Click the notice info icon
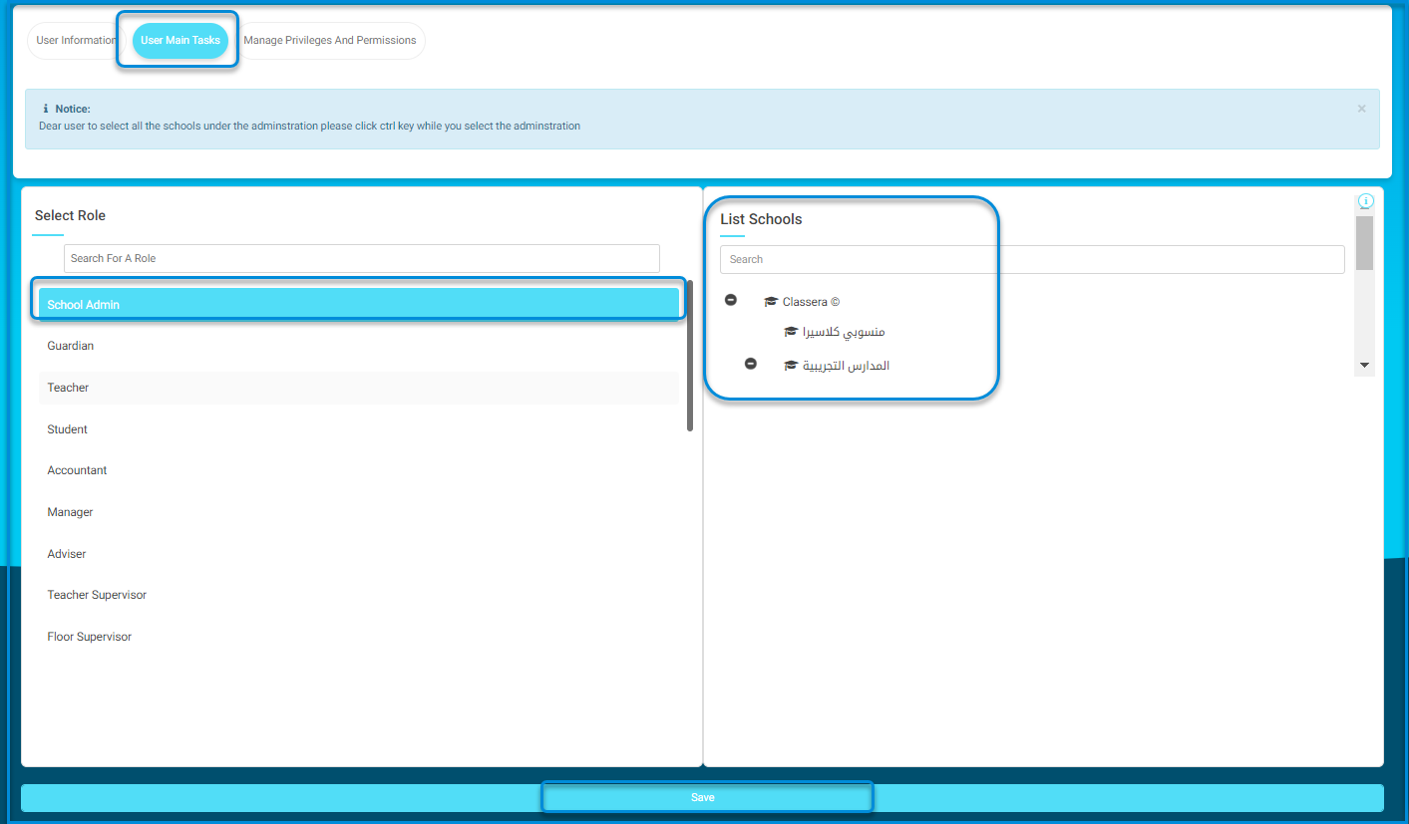Image resolution: width=1409 pixels, height=824 pixels. [x=46, y=109]
